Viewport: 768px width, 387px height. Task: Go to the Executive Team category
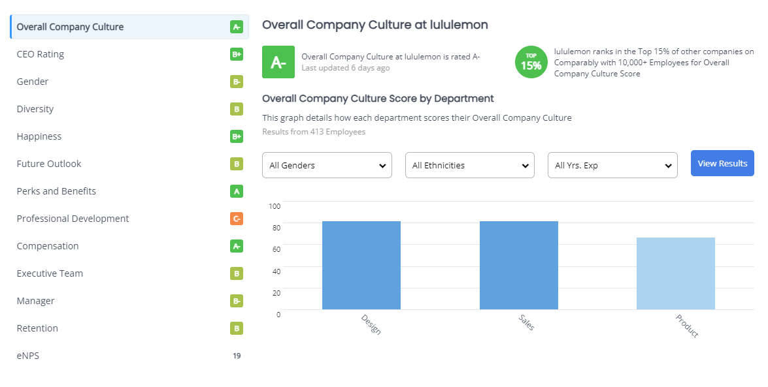tap(129, 273)
